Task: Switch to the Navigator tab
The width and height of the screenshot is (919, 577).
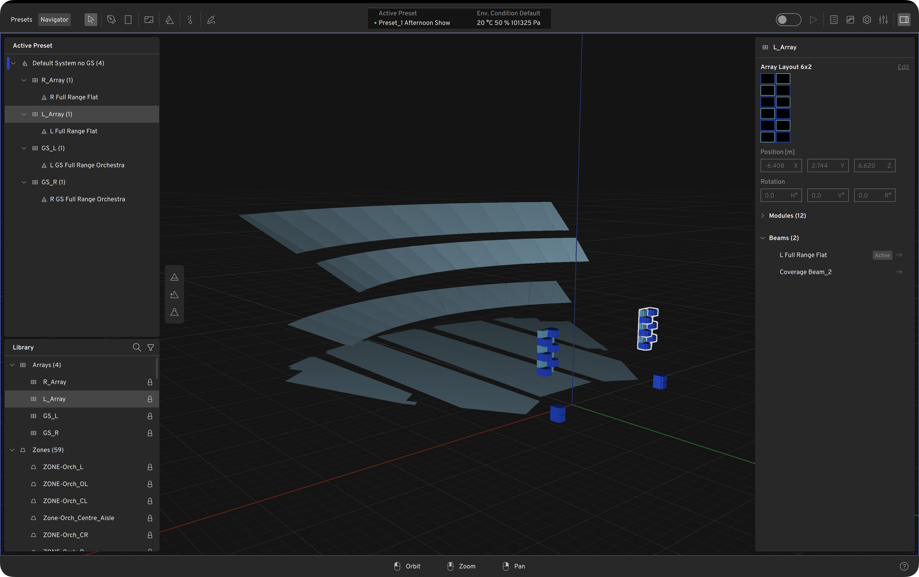Action: pyautogui.click(x=54, y=19)
